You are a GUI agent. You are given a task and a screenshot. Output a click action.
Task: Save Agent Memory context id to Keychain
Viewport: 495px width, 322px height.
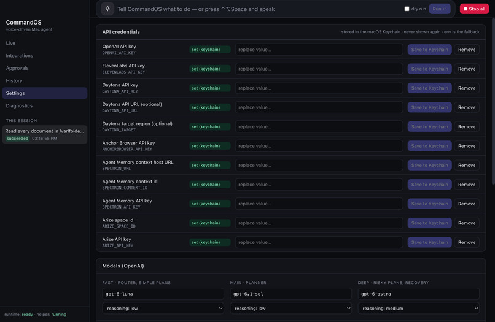pos(429,185)
